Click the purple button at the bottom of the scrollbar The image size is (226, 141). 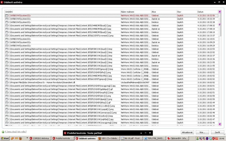(x=220, y=124)
